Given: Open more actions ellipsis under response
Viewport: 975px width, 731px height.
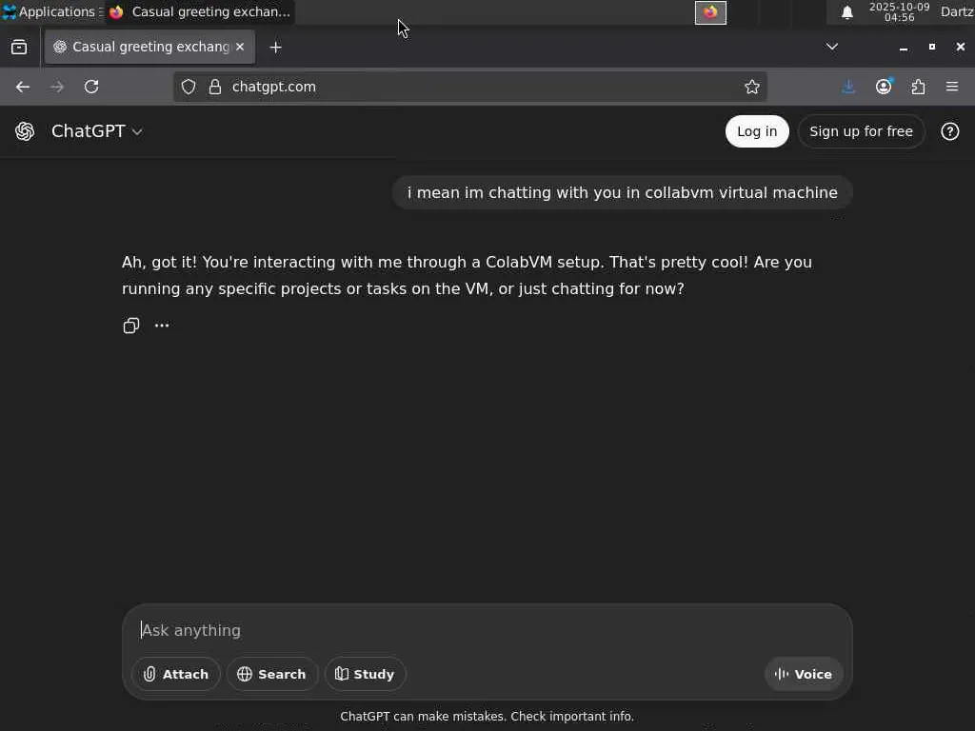Looking at the screenshot, I should pyautogui.click(x=162, y=326).
